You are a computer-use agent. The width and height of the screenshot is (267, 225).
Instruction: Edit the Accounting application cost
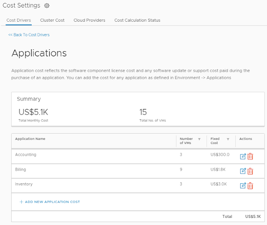click(243, 157)
